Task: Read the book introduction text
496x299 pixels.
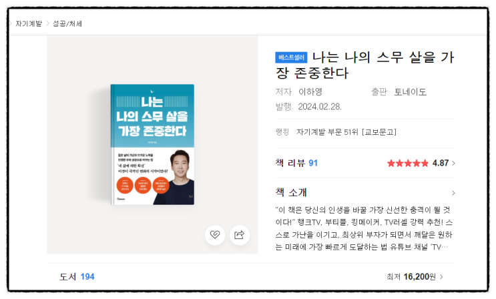Action: click(x=364, y=228)
